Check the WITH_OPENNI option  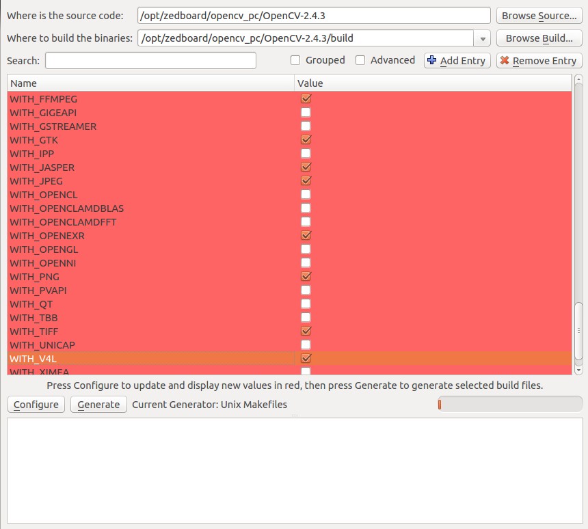[x=306, y=263]
